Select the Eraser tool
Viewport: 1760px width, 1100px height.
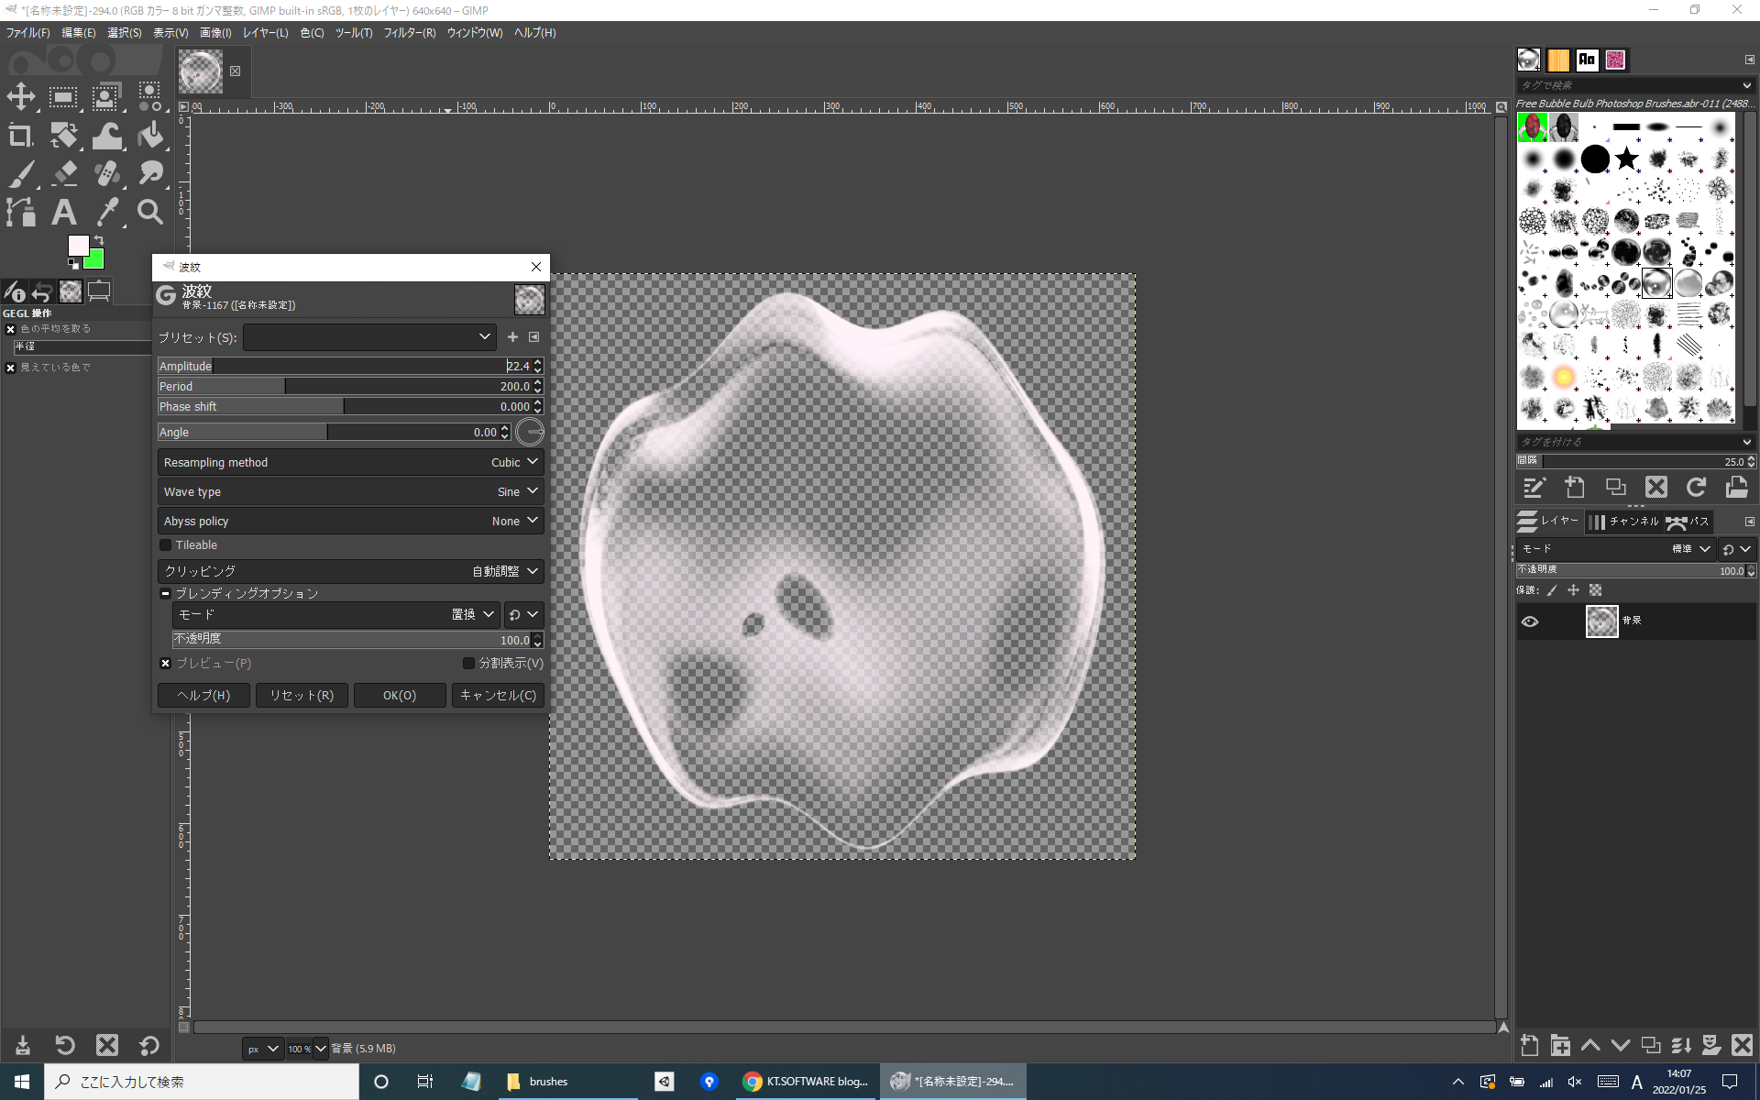[x=64, y=173]
